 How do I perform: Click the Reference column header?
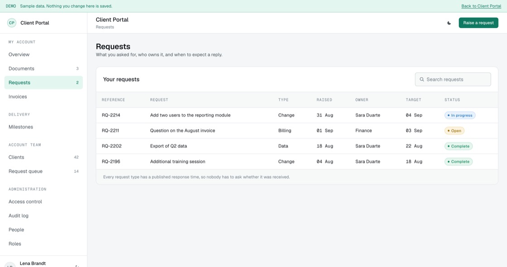[113, 100]
